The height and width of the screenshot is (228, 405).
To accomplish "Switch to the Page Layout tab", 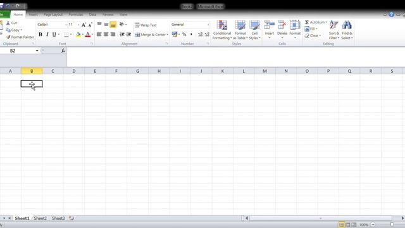I will coord(53,15).
